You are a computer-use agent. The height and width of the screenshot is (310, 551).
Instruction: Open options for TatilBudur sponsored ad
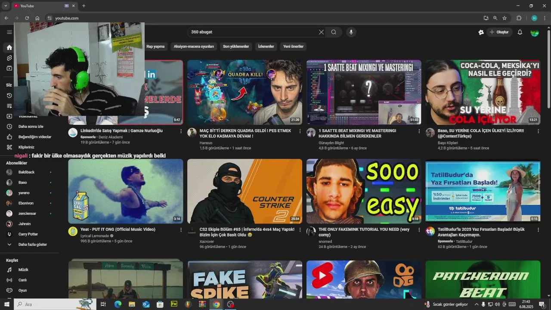(x=538, y=230)
